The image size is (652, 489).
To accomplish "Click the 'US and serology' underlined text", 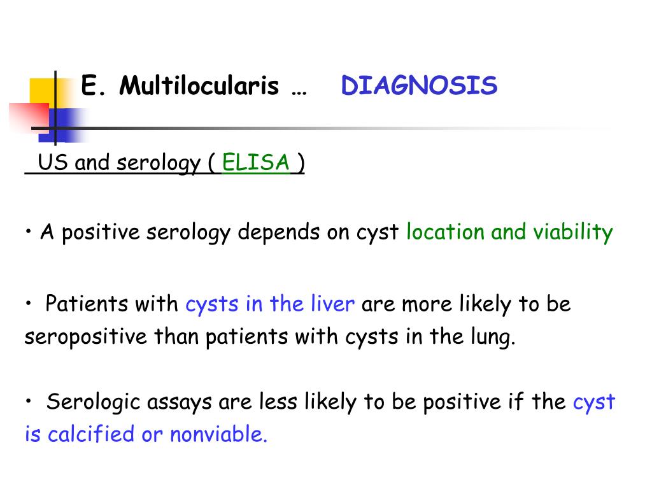I will pyautogui.click(x=119, y=162).
